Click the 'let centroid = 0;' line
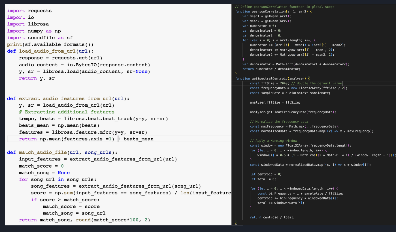This screenshot has width=396, height=232. (x=266, y=174)
